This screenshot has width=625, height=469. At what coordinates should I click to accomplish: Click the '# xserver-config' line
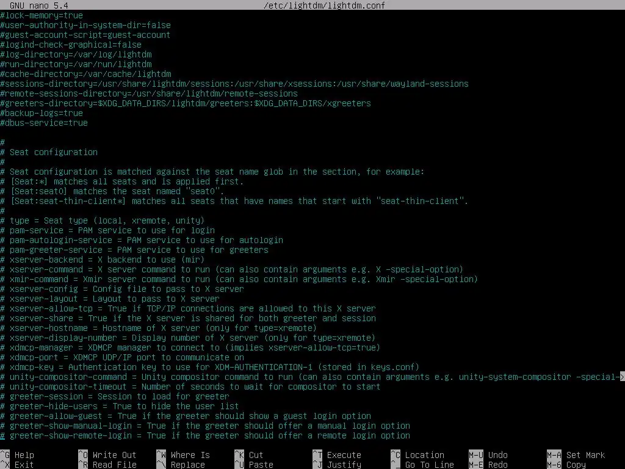[122, 289]
